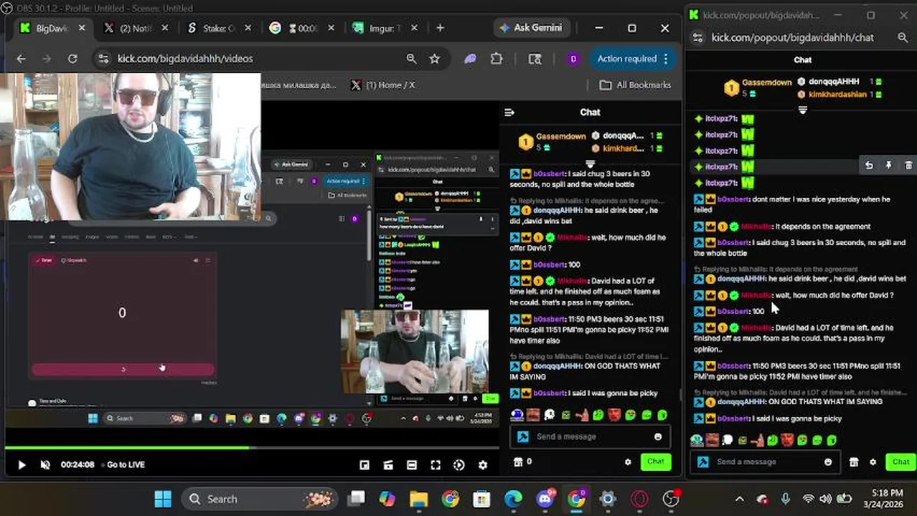Click the Windows taskbar Search box

click(260, 499)
